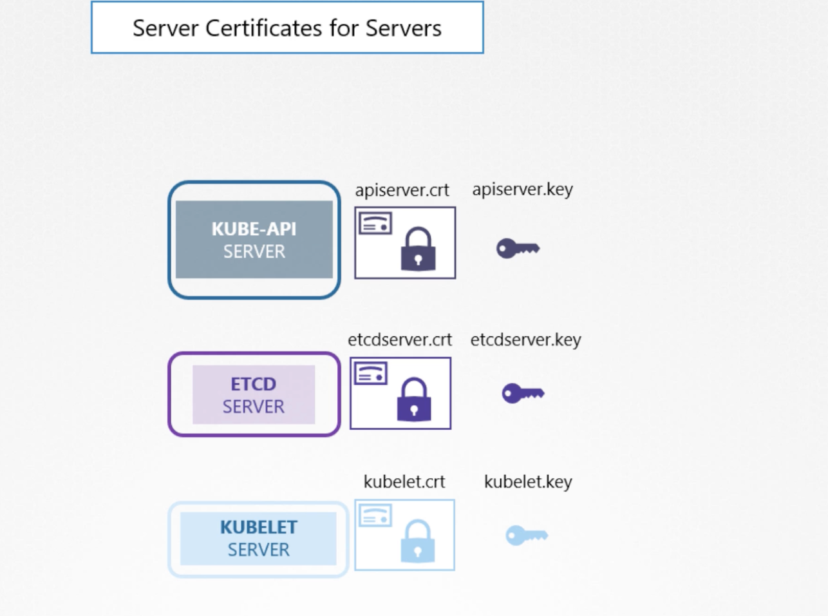This screenshot has height=616, width=828.
Task: Select the ETCD SERVER box
Action: pyautogui.click(x=254, y=394)
